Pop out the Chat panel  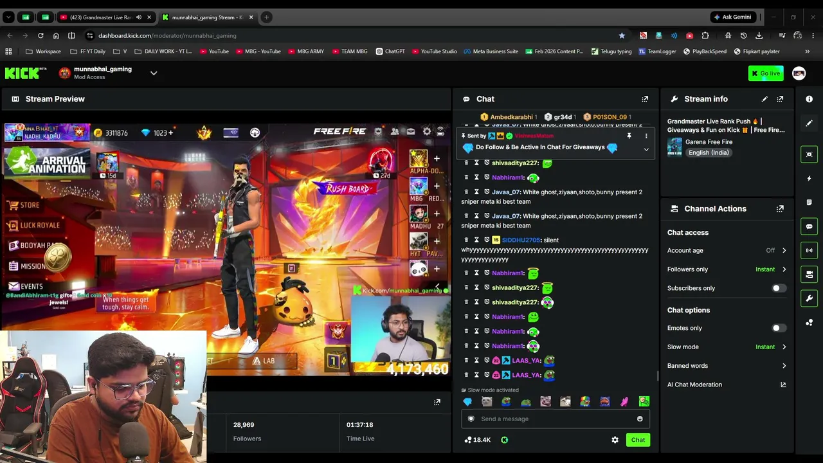pos(645,99)
